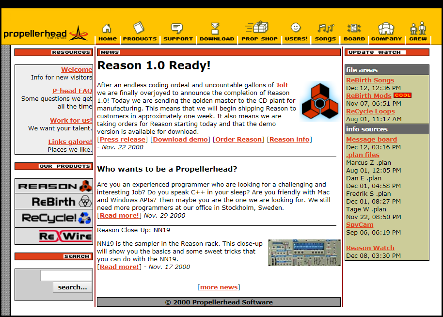Click into the search text field
This screenshot has height=317, width=443.
pyautogui.click(x=66, y=275)
